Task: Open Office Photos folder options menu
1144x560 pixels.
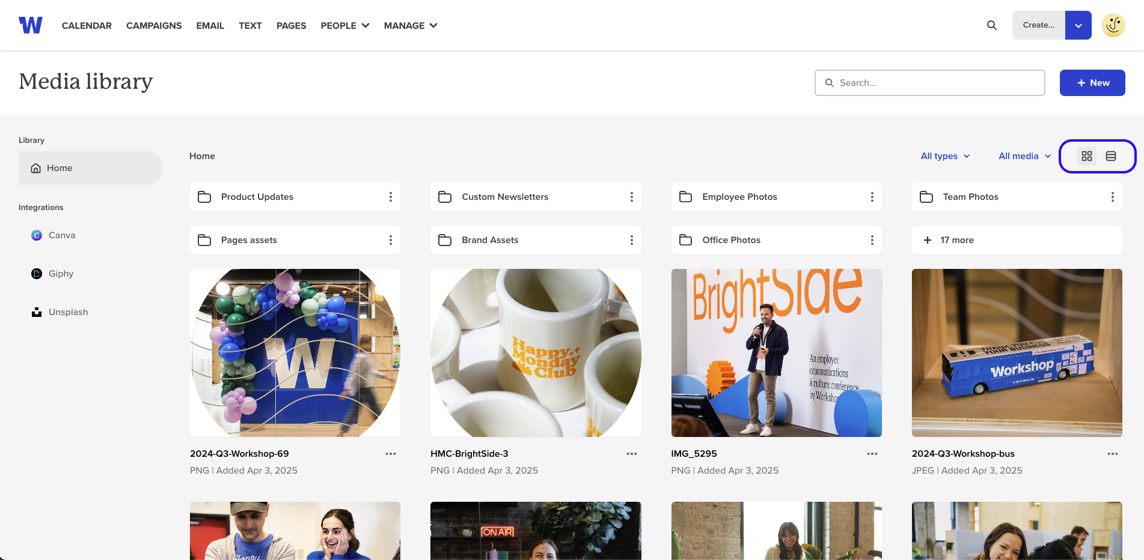Action: click(x=872, y=240)
